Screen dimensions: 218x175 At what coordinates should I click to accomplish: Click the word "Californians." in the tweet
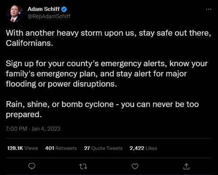pos(29,43)
